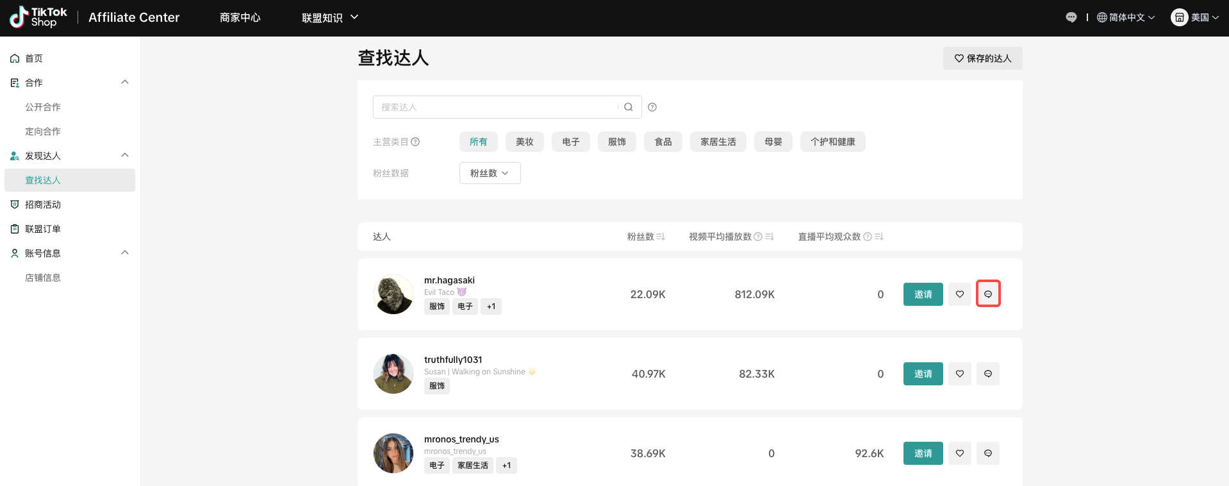Click the search magnifier icon
Screen dimensions: 1229x486
click(628, 107)
